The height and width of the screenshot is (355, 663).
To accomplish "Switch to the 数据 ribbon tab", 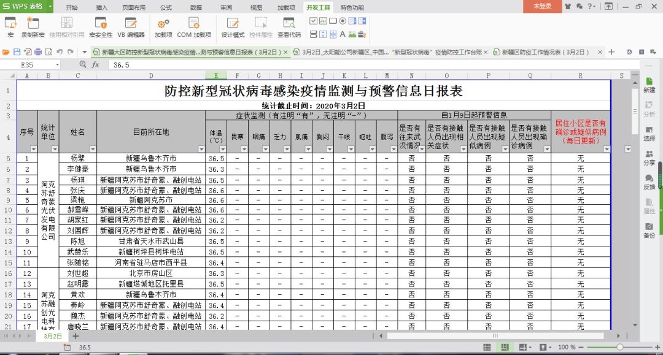I will coord(196,7).
